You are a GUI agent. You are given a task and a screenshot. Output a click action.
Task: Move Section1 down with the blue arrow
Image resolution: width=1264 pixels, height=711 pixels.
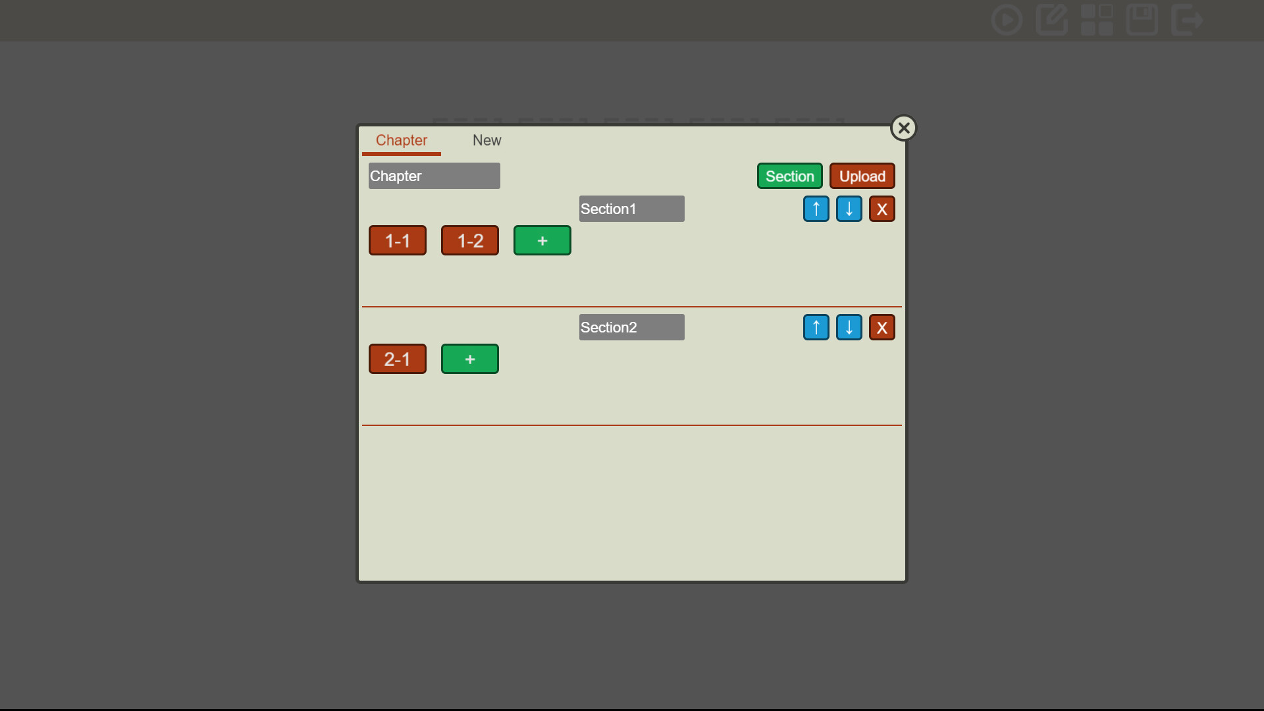point(849,209)
